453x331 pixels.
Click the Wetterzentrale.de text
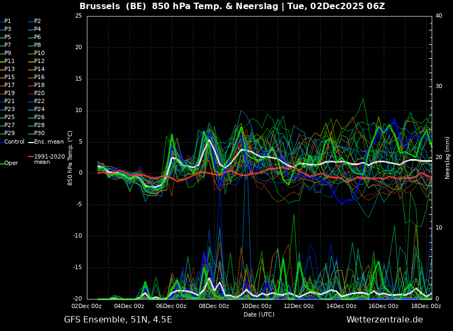pos(384,320)
